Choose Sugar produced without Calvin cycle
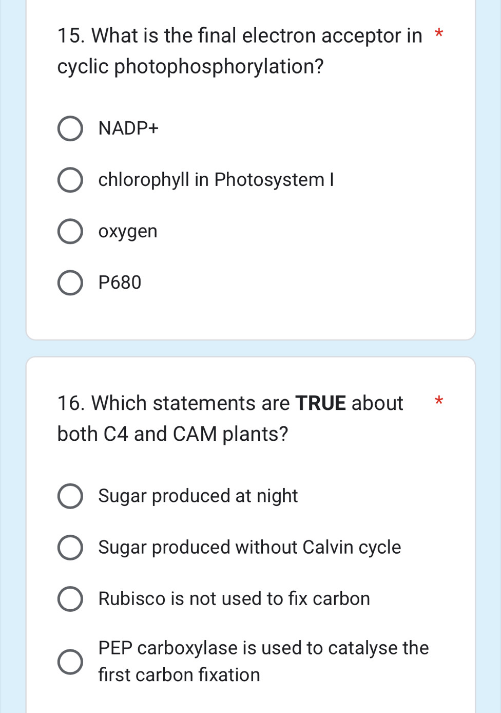Image resolution: width=501 pixels, height=713 pixels. tap(70, 548)
